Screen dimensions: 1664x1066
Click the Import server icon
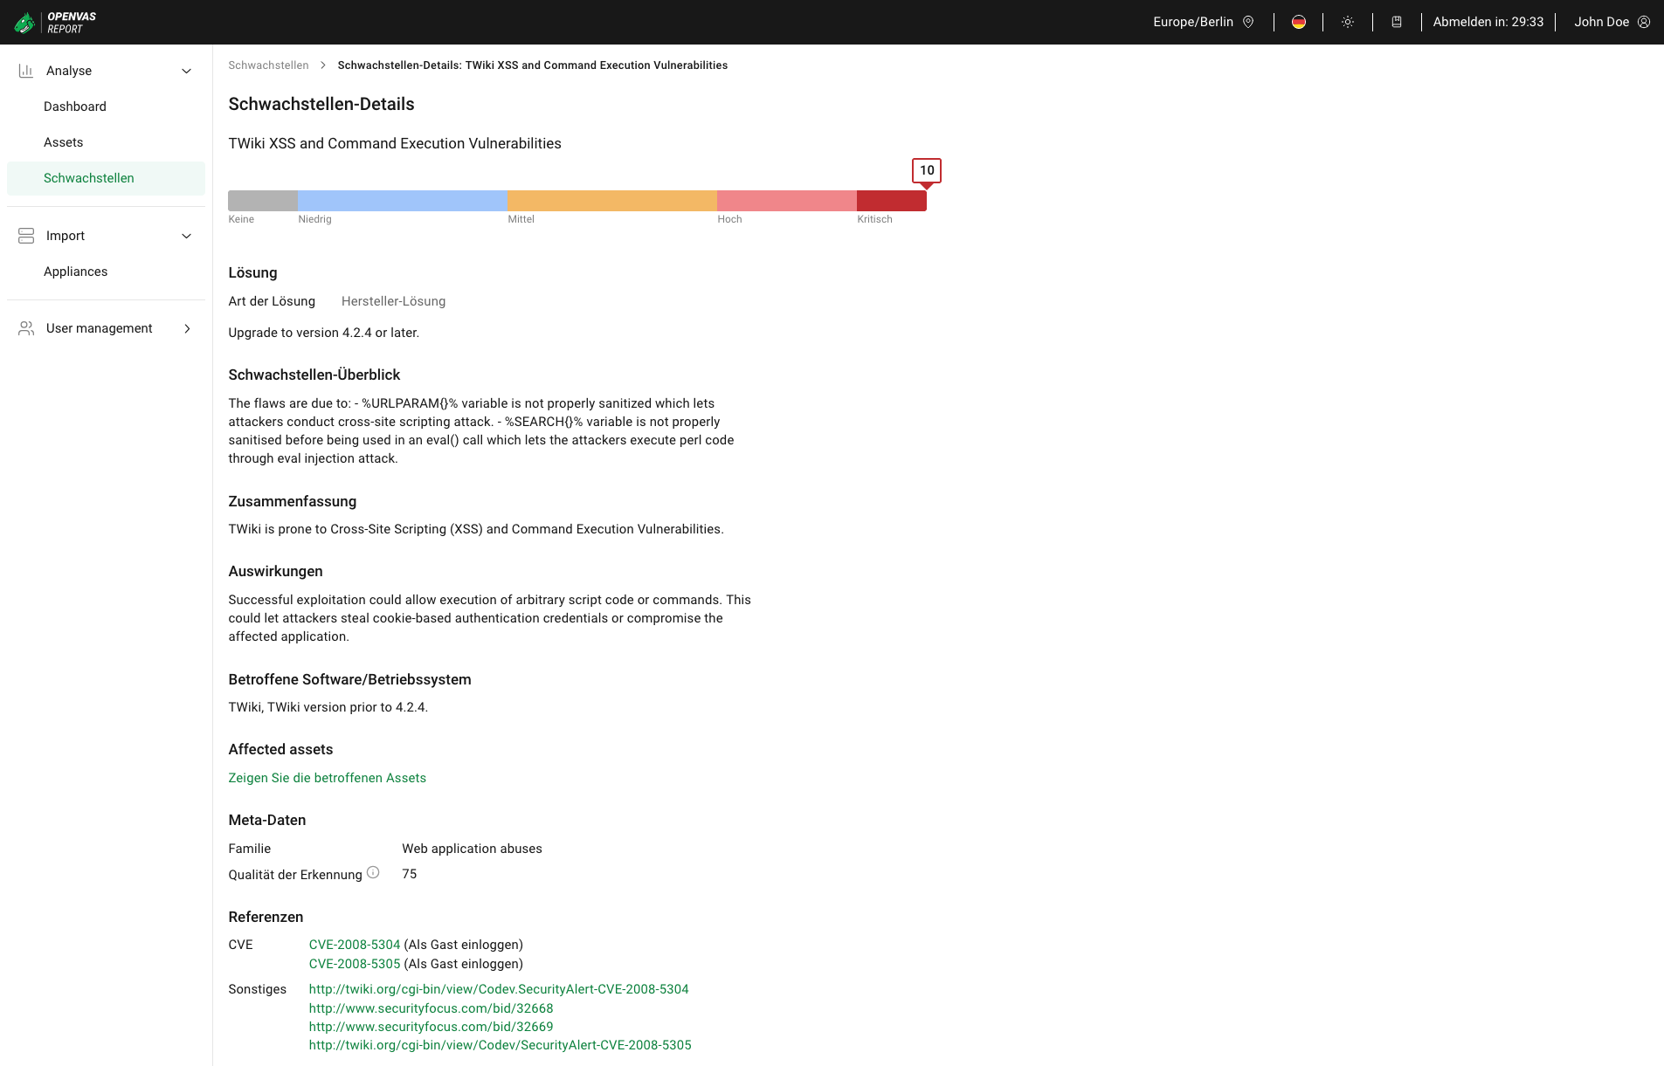26,236
